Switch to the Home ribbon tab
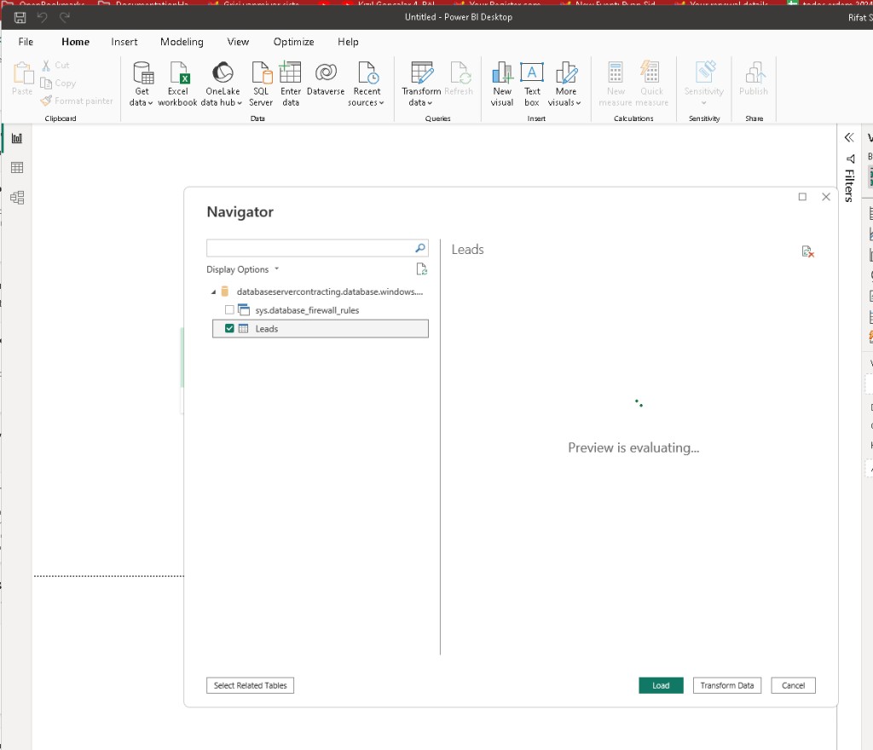The width and height of the screenshot is (873, 750). point(75,42)
